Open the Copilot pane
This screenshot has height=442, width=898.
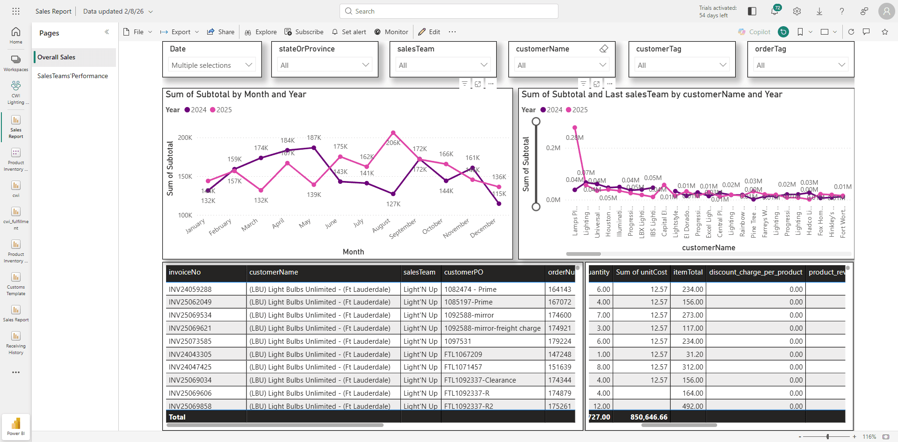click(754, 32)
